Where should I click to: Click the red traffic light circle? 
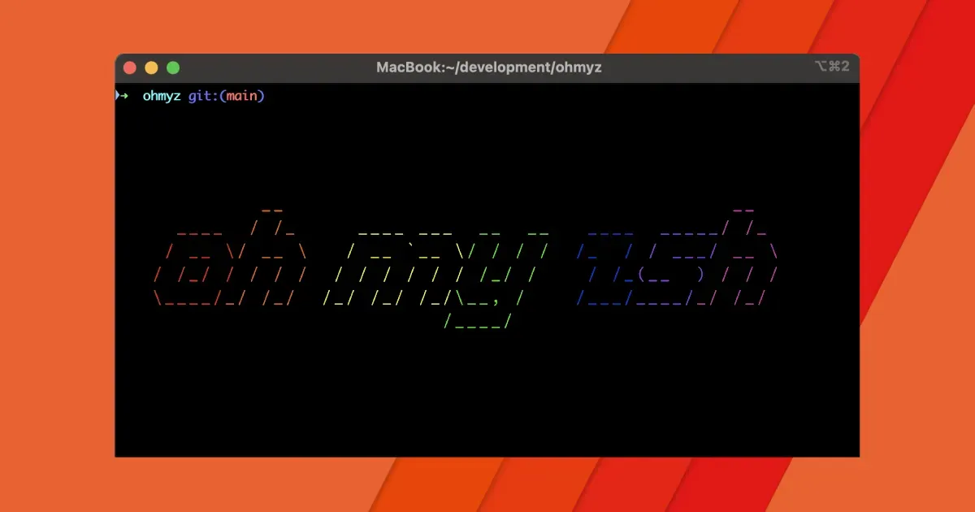[129, 67]
